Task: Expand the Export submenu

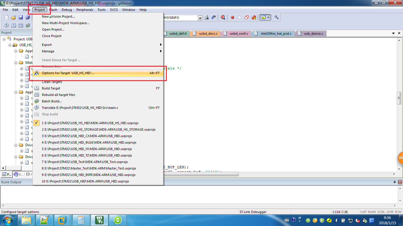Action: (x=98, y=45)
